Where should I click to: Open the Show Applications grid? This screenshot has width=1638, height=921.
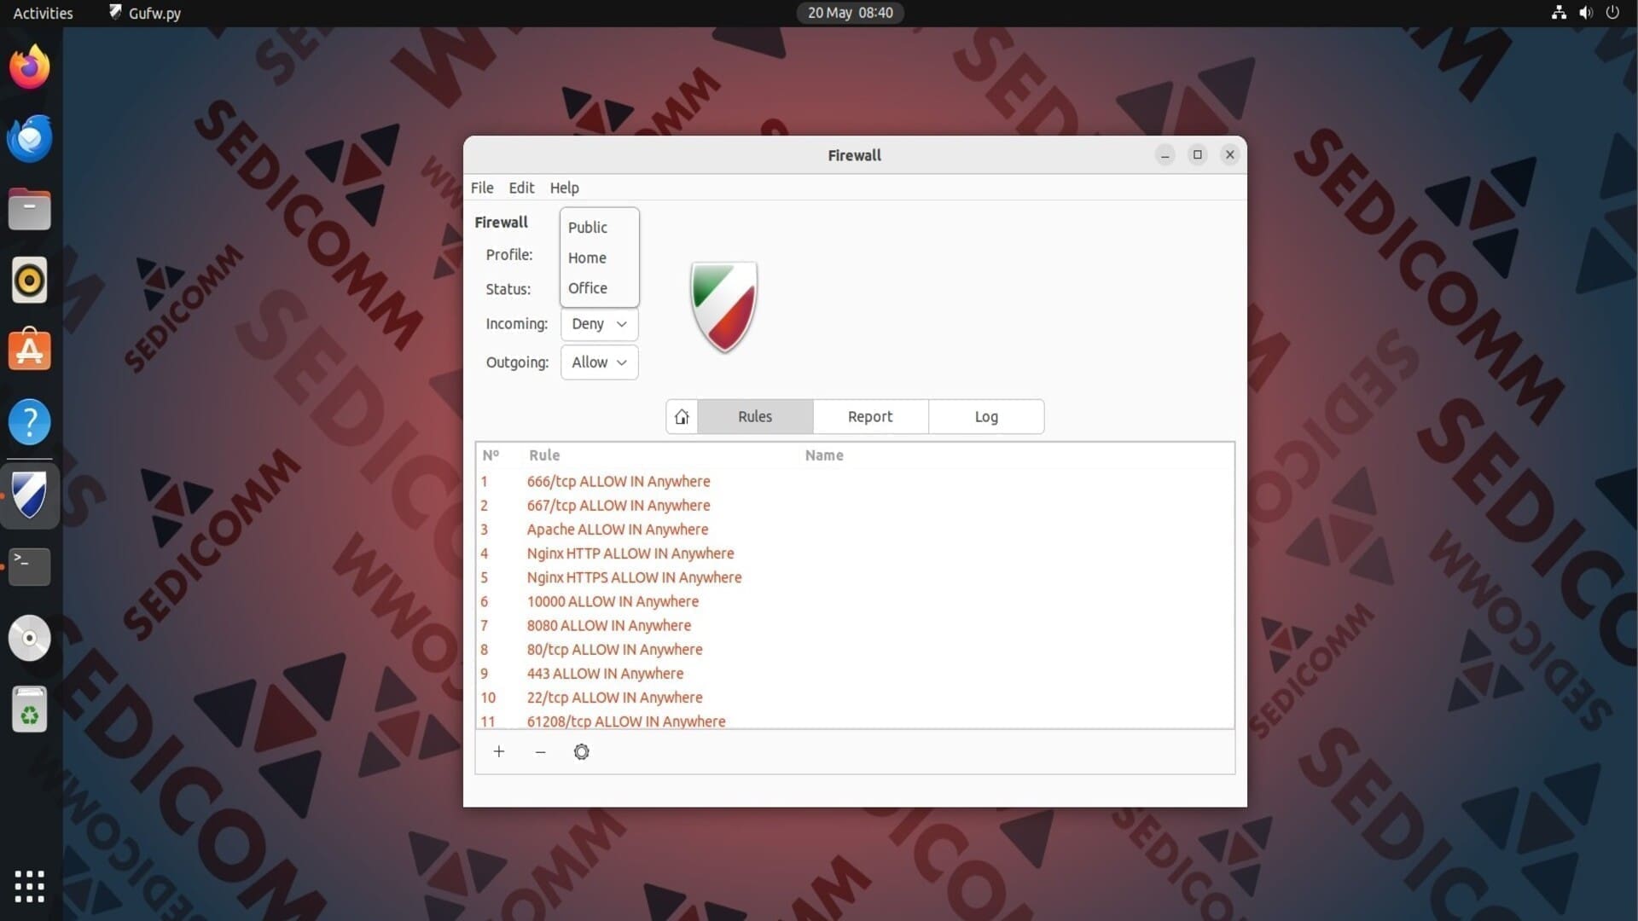coord(30,886)
